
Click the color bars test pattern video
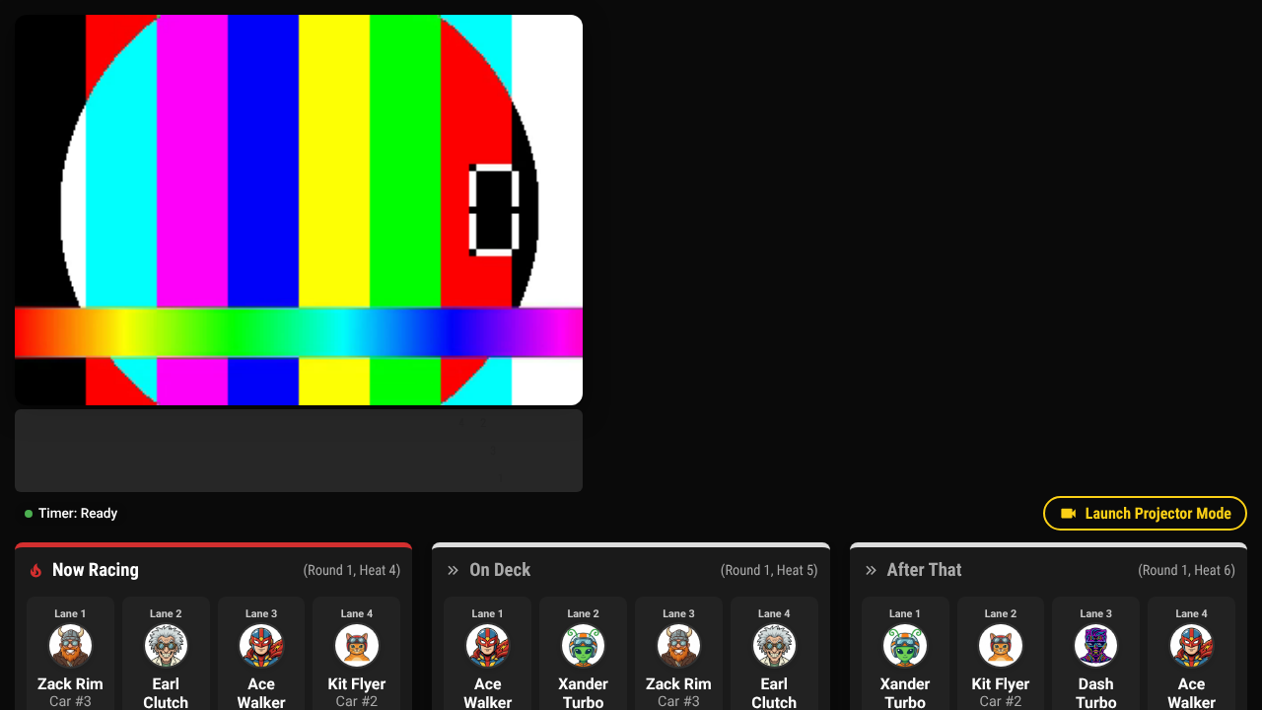tap(299, 210)
